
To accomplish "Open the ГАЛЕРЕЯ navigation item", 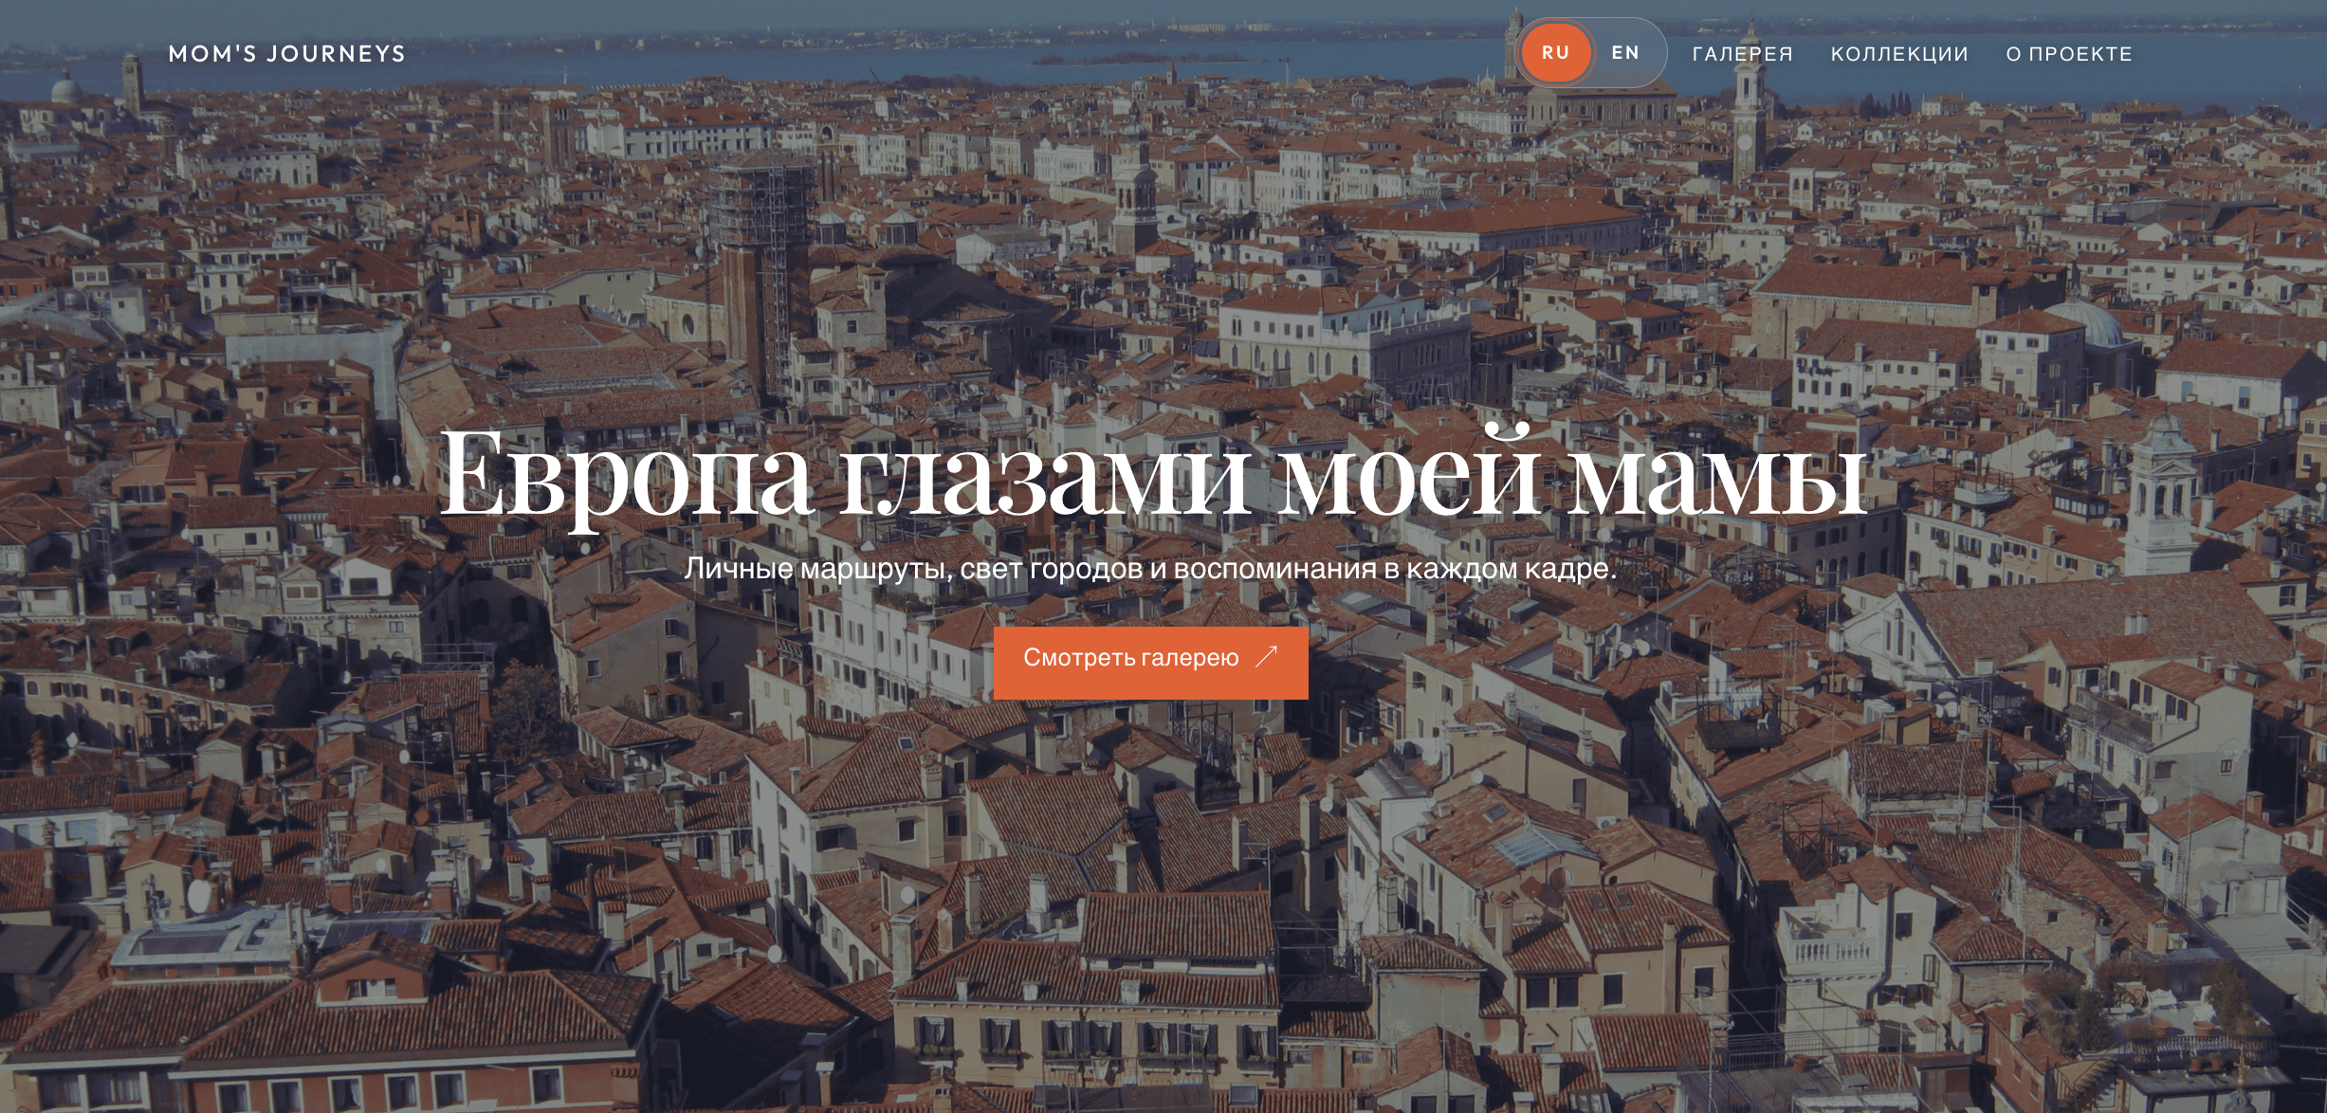I will [x=1743, y=54].
